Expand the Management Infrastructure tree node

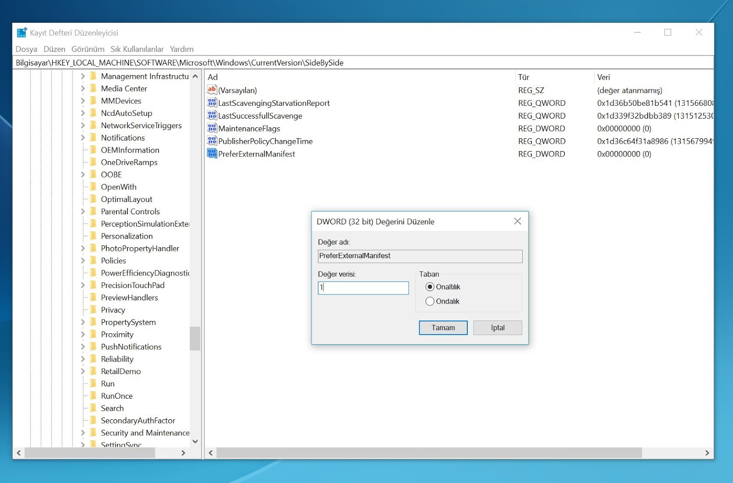83,76
